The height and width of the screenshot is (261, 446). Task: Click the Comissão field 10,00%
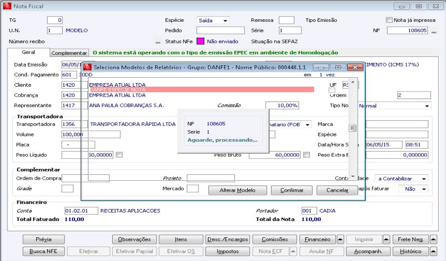pyautogui.click(x=282, y=105)
